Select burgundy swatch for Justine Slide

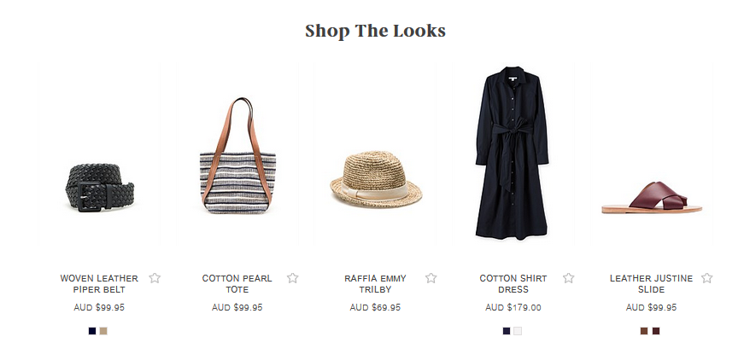point(656,331)
